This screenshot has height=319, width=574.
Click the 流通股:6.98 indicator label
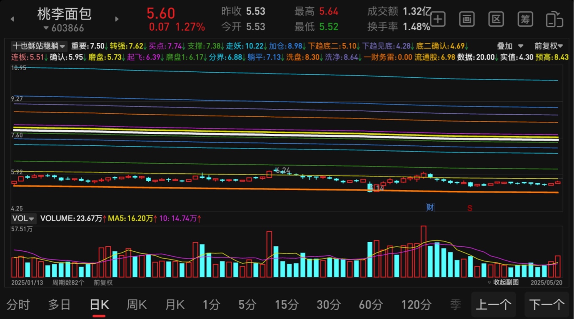(434, 57)
